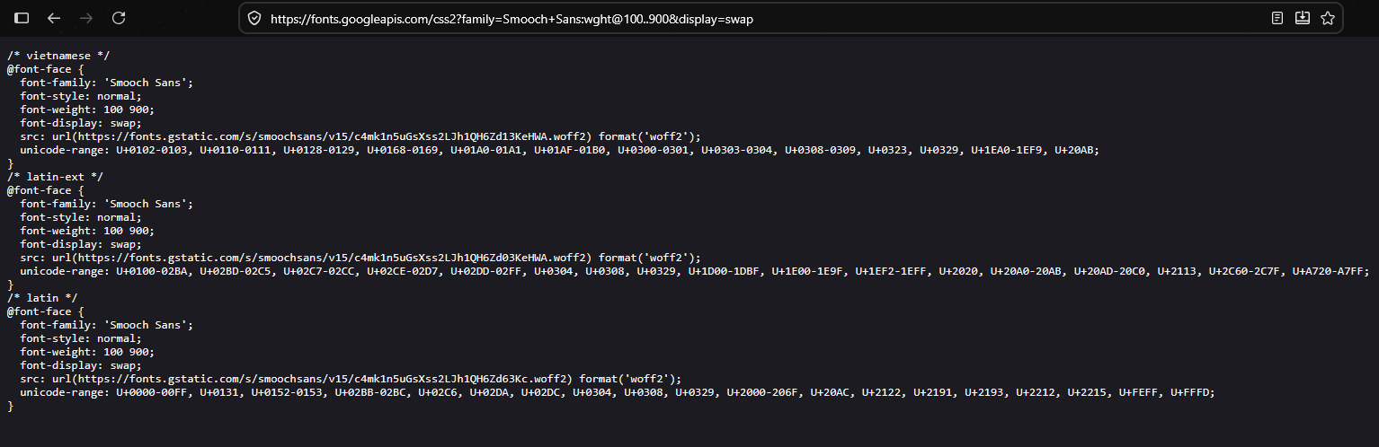Click the forward navigation arrow
Viewport: 1379px width, 447px height.
pyautogui.click(x=86, y=18)
